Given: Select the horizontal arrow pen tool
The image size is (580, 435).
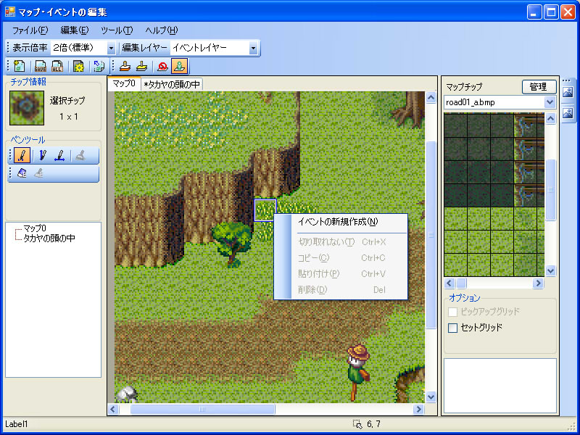Looking at the screenshot, I should pos(59,156).
